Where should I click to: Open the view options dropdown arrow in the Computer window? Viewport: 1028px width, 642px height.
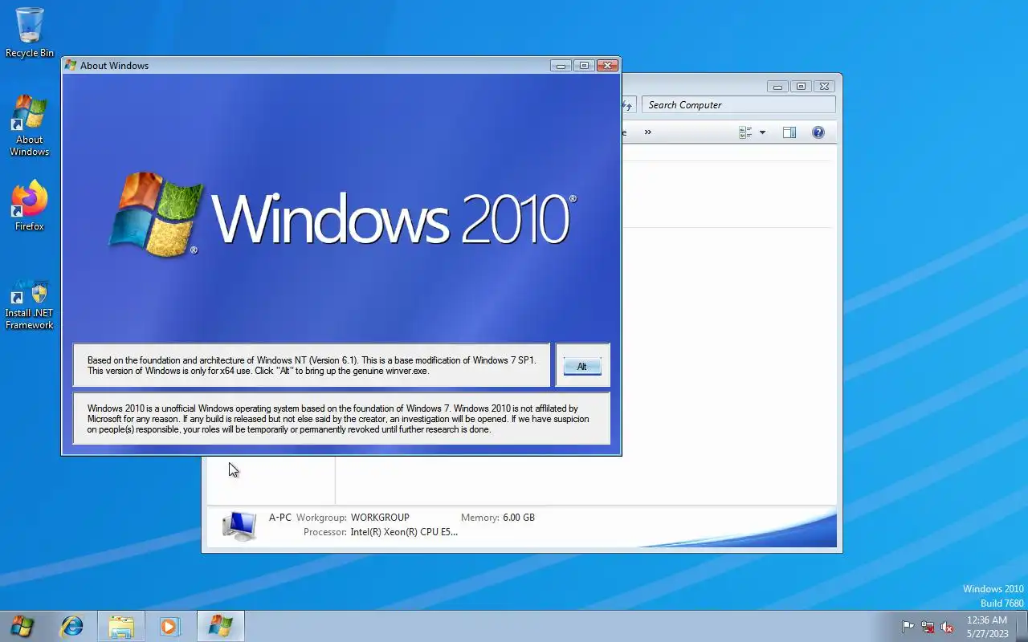pyautogui.click(x=762, y=132)
